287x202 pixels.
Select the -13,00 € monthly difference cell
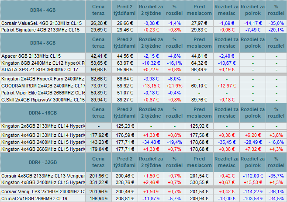point(227,199)
